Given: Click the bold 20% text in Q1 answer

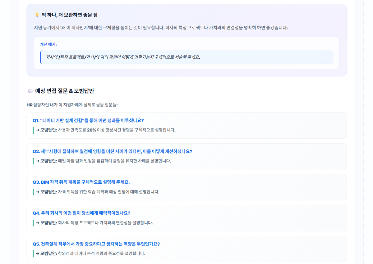Looking at the screenshot, I should pyautogui.click(x=91, y=130).
